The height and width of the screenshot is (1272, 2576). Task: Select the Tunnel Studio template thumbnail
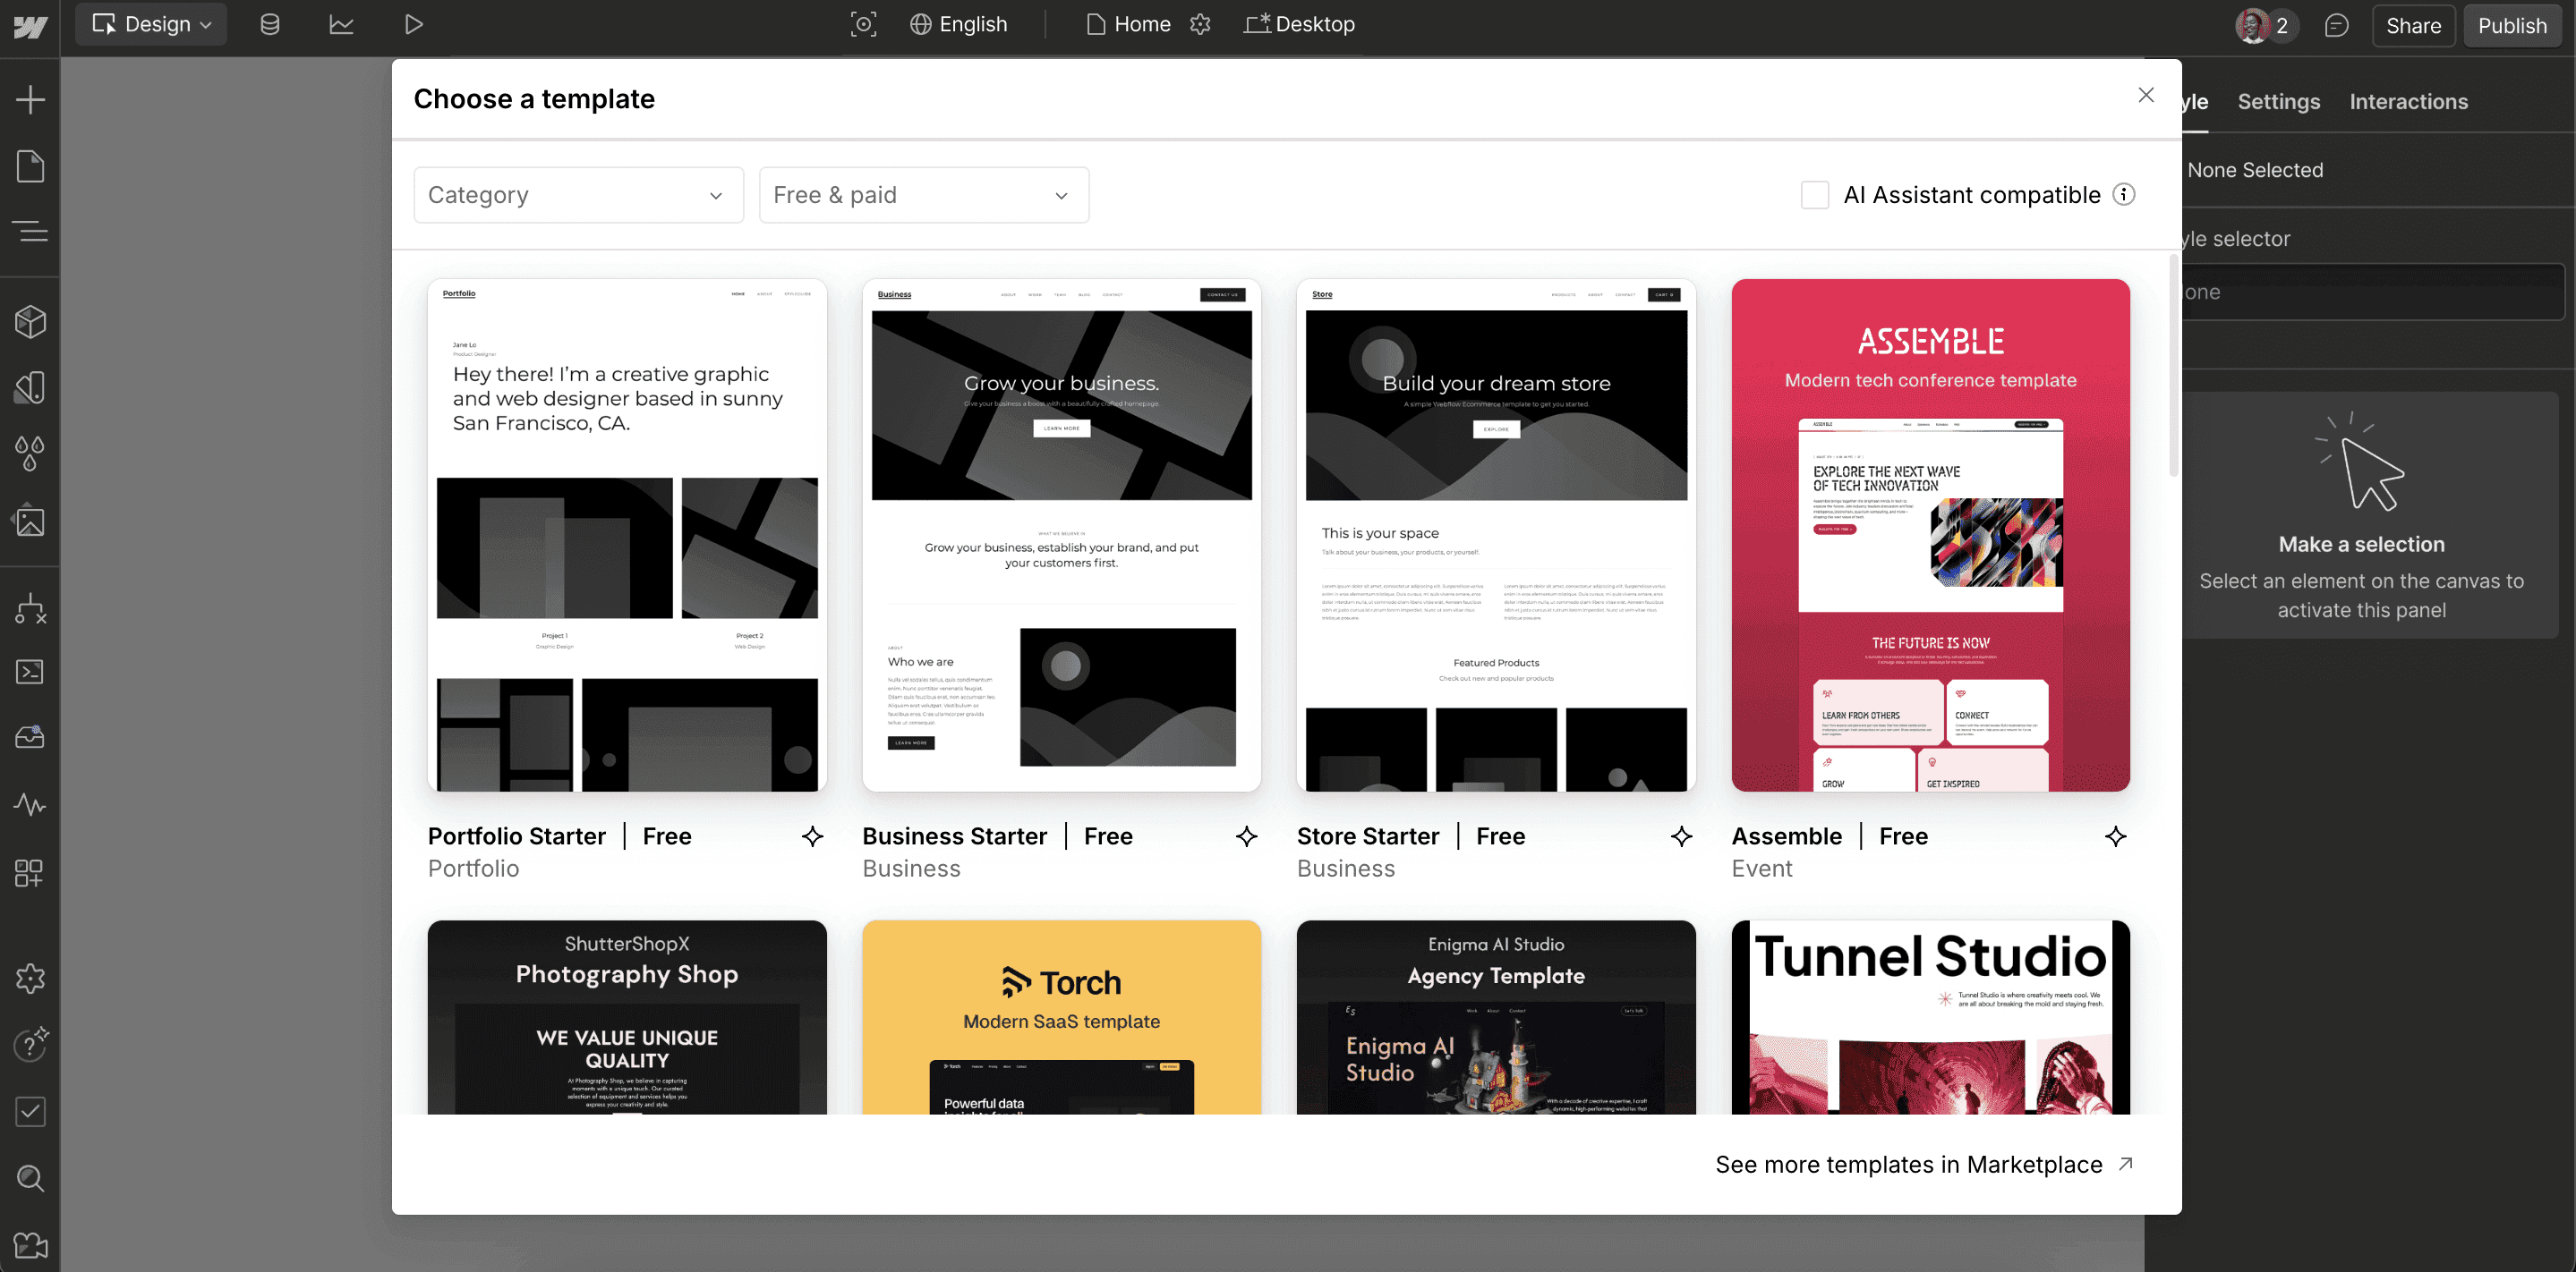coord(1930,1017)
